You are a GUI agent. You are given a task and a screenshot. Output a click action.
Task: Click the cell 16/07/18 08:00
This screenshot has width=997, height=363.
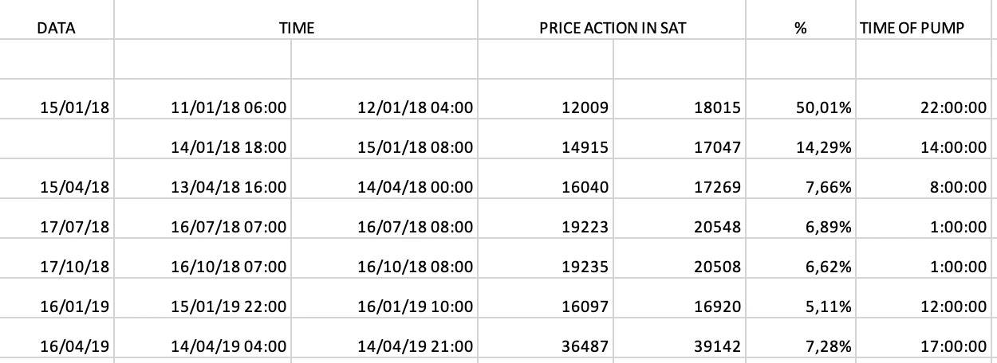(x=384, y=227)
